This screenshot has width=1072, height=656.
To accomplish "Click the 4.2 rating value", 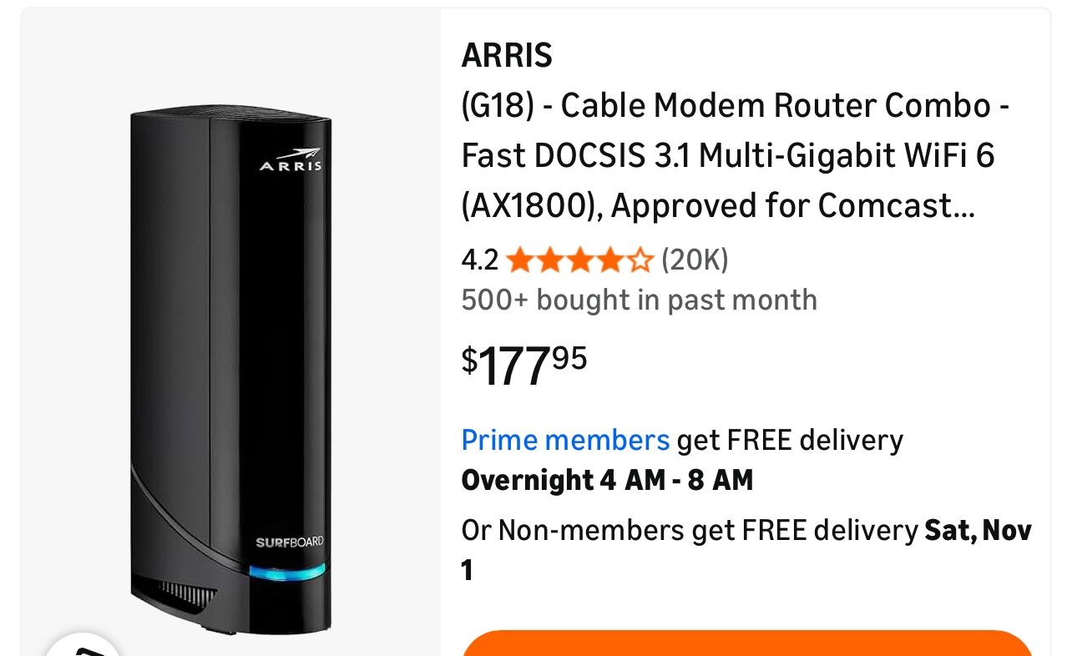I will [478, 260].
